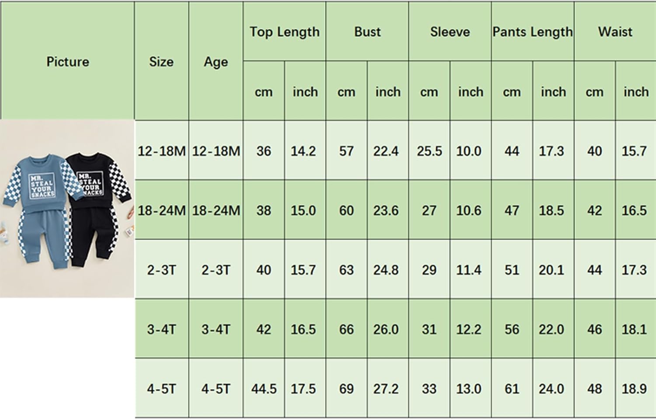Select the Waist header cell
This screenshot has width=656, height=420.
point(615,32)
